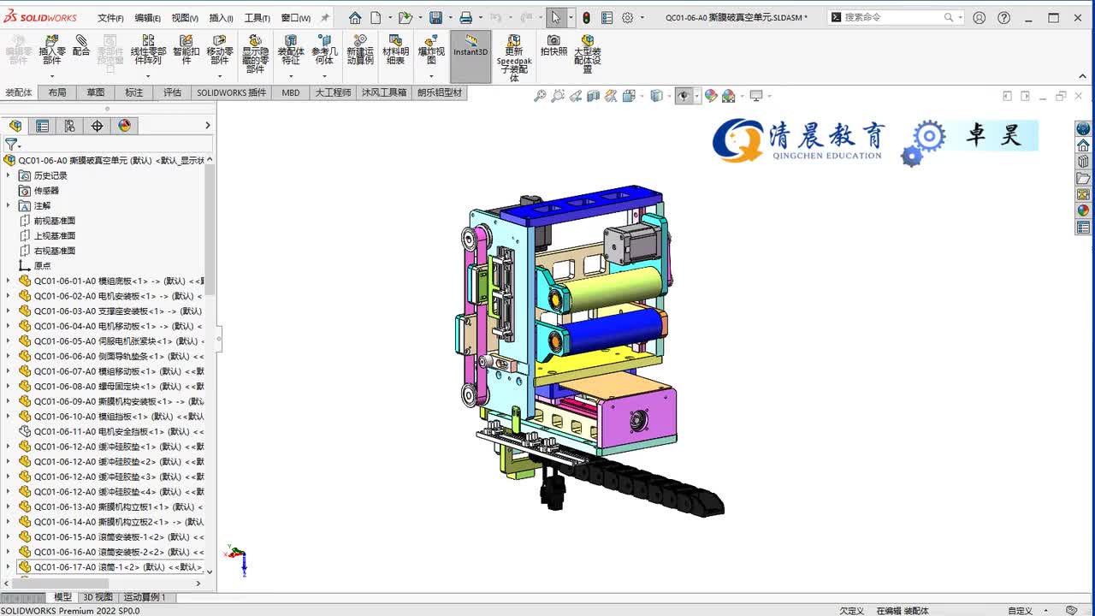Switch to the 草图 (Sketch) ribbon tab
This screenshot has width=1095, height=616.
pos(96,92)
